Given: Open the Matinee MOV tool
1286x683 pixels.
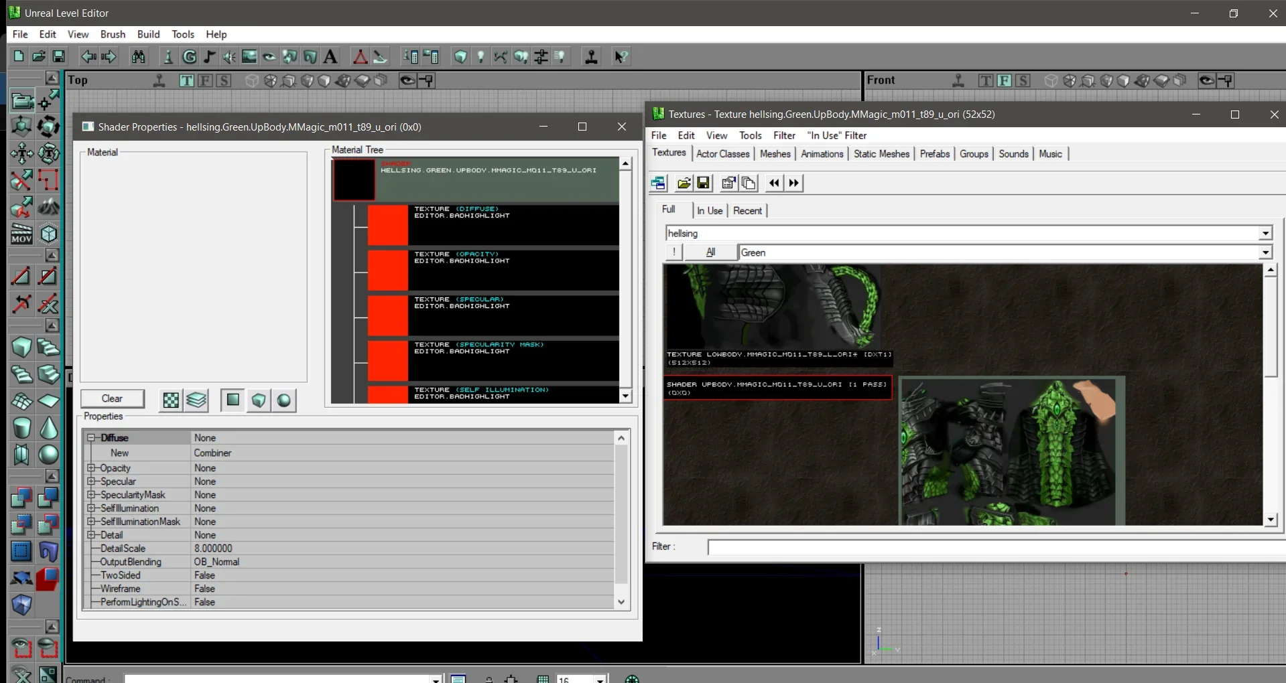Looking at the screenshot, I should click(x=21, y=234).
